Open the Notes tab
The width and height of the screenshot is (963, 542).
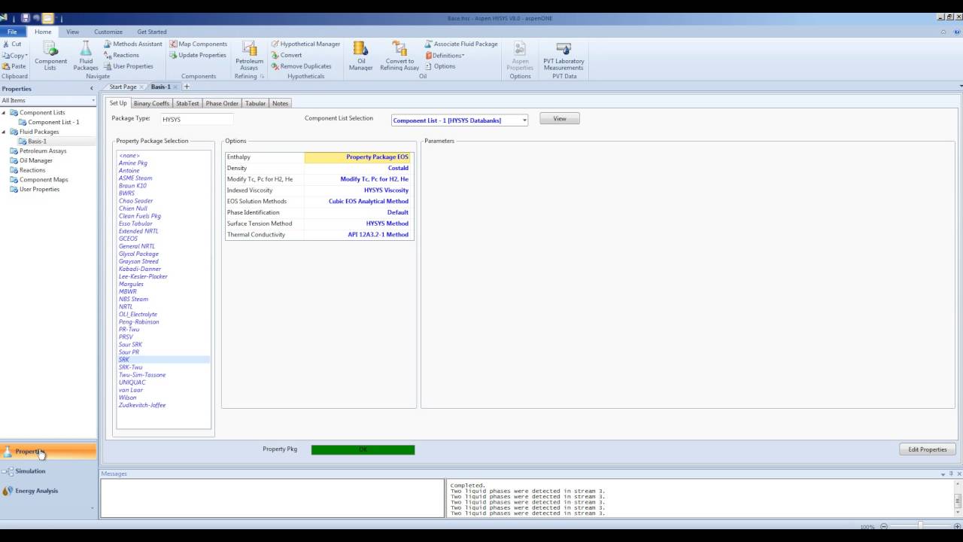(280, 103)
